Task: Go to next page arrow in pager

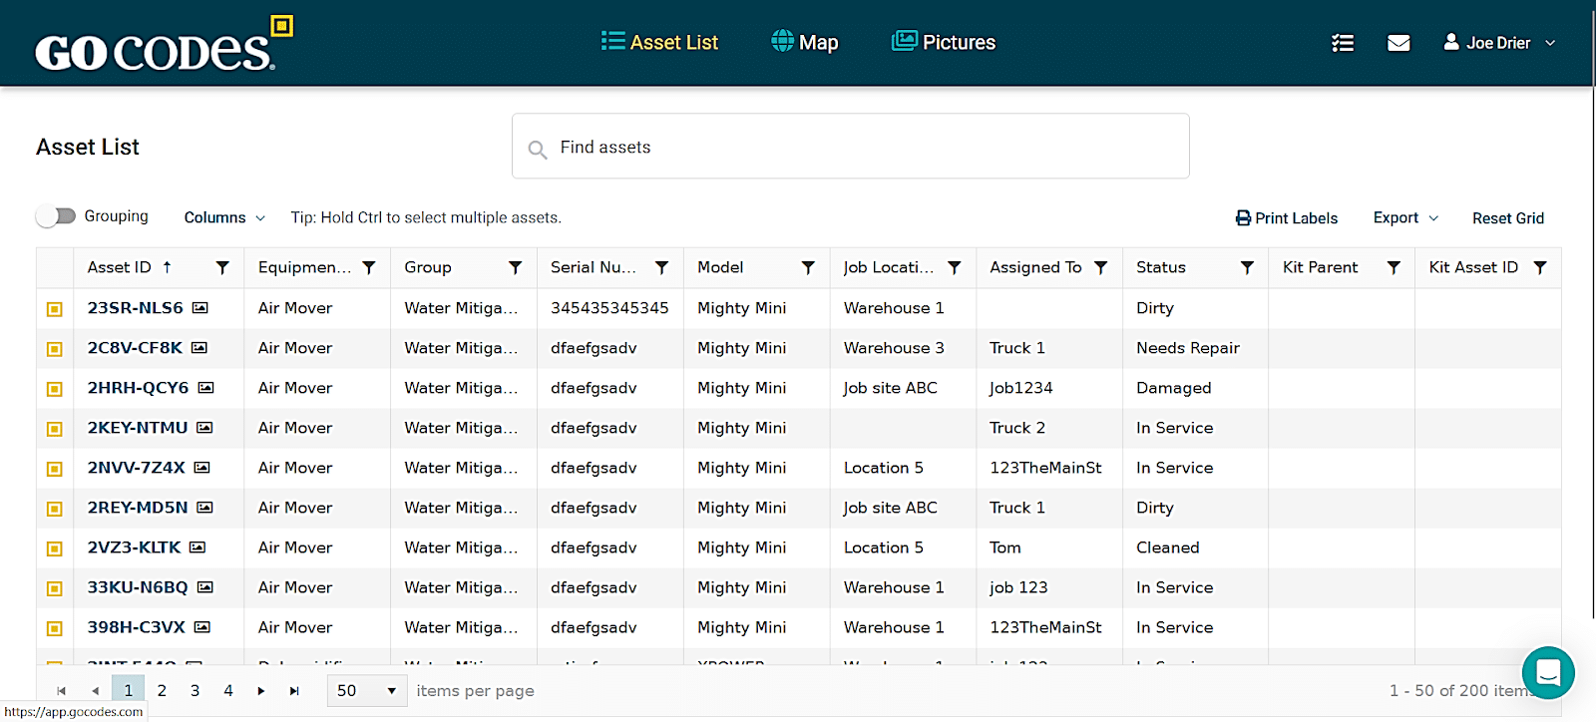Action: tap(261, 691)
